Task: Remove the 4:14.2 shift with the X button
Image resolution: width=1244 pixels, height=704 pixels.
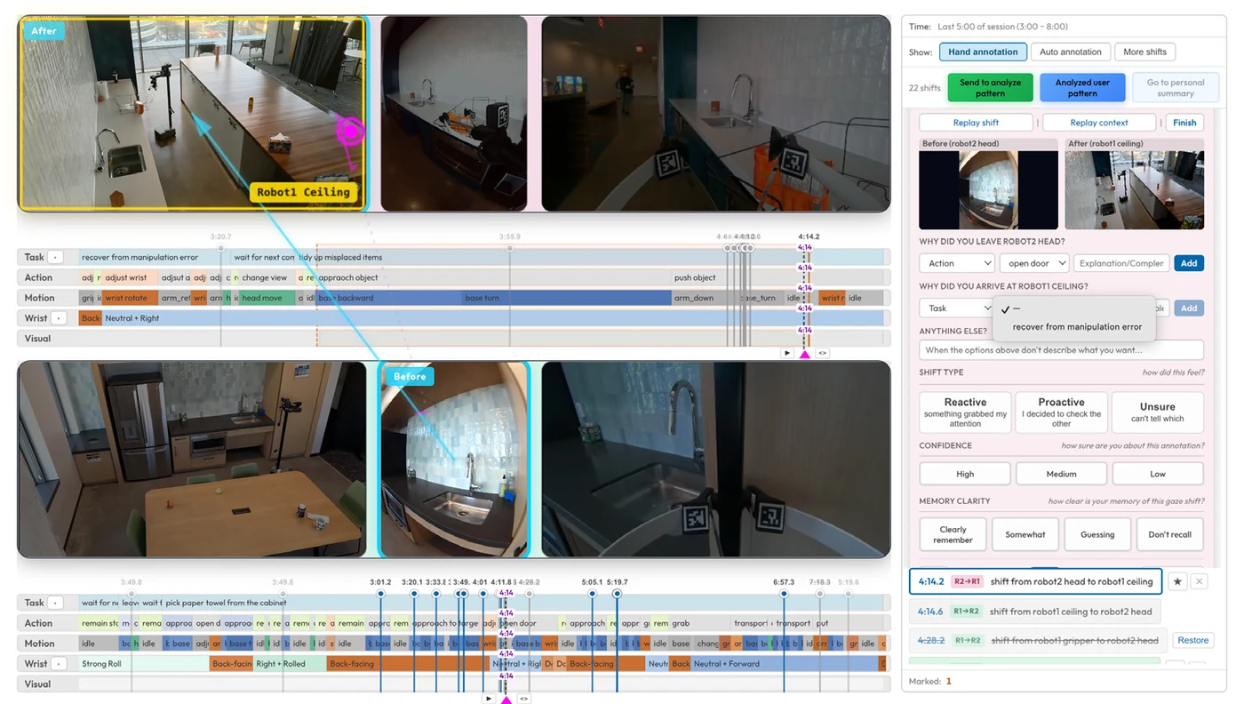Action: [x=1199, y=581]
